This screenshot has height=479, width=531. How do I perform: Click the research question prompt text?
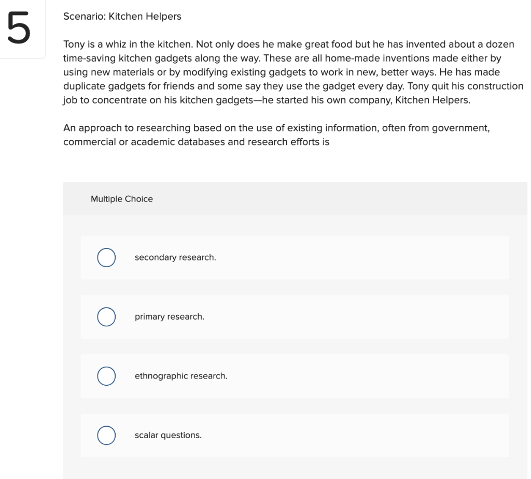pyautogui.click(x=276, y=134)
